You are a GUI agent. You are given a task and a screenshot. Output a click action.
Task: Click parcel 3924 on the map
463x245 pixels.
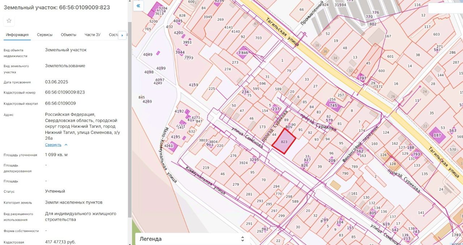(x=243, y=163)
